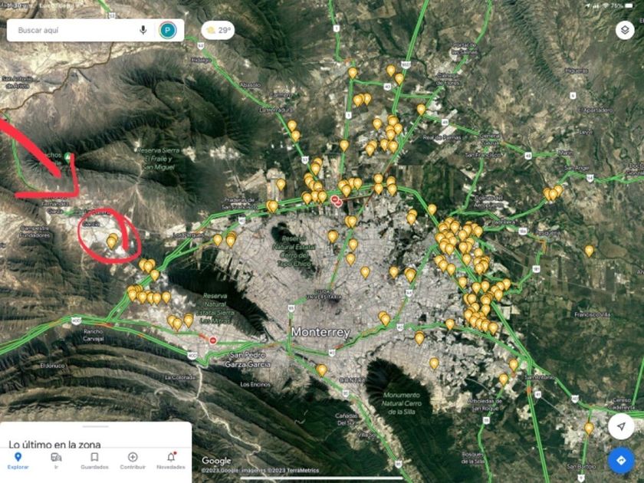Select the isolated yellow pin at far east

pos(589,251)
